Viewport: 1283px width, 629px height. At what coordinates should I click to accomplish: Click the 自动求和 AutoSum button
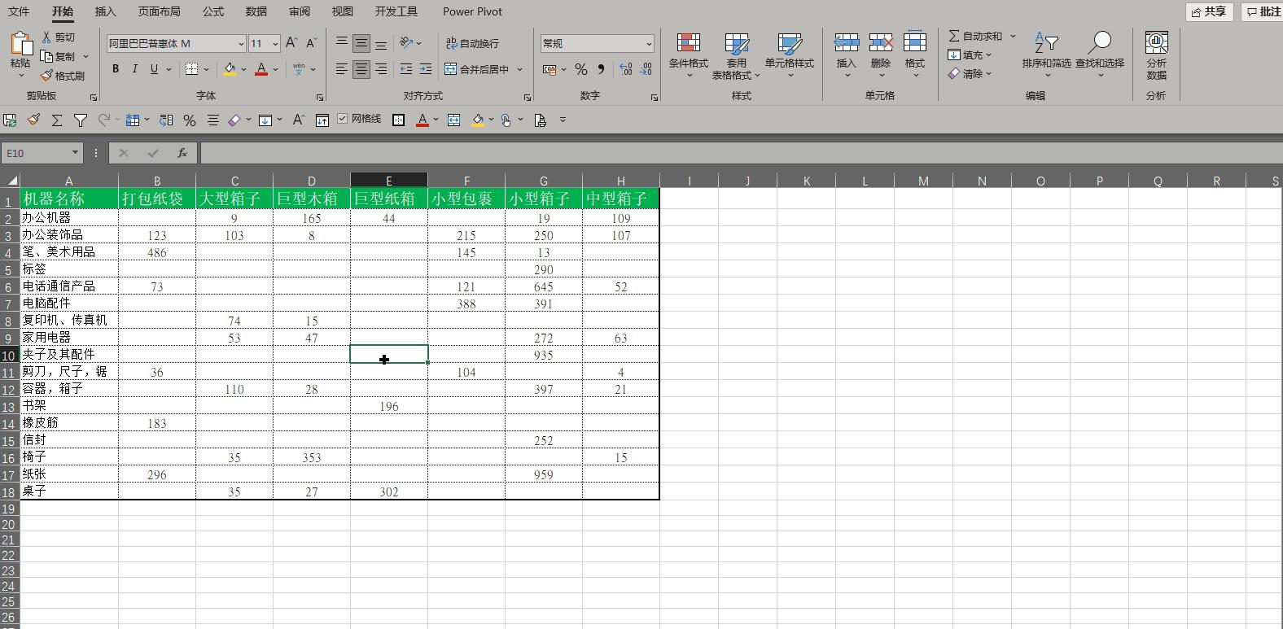pyautogui.click(x=975, y=37)
